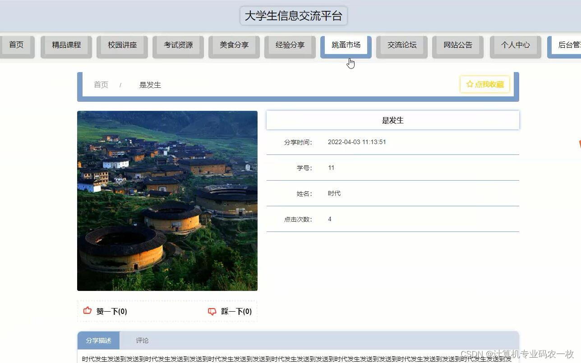The height and width of the screenshot is (363, 581).
Task: Click the village photo thumbnail
Action: pyautogui.click(x=167, y=200)
